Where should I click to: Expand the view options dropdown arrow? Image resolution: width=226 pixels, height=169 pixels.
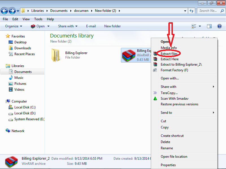200,26
